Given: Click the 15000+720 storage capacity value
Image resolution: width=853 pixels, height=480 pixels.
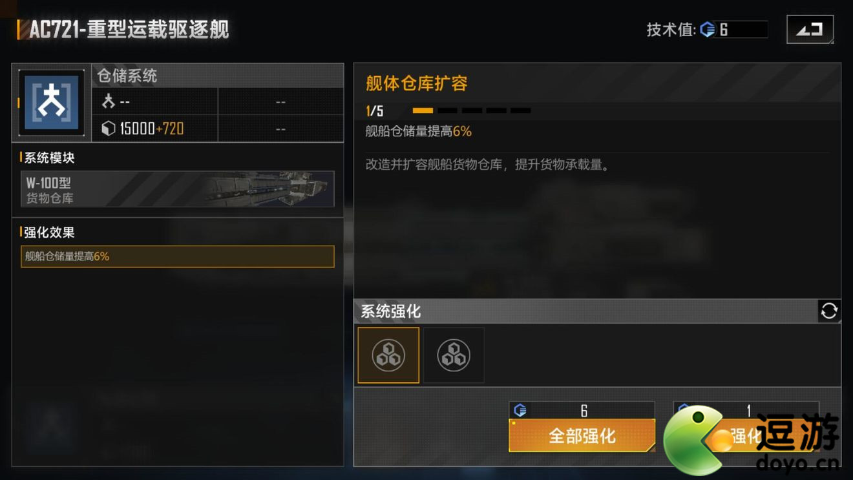Looking at the screenshot, I should [152, 129].
